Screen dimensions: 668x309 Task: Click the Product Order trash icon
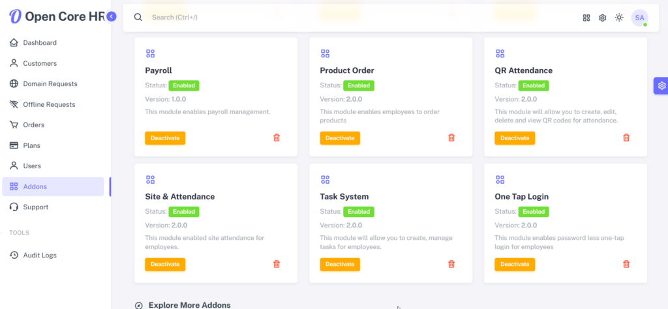(451, 138)
